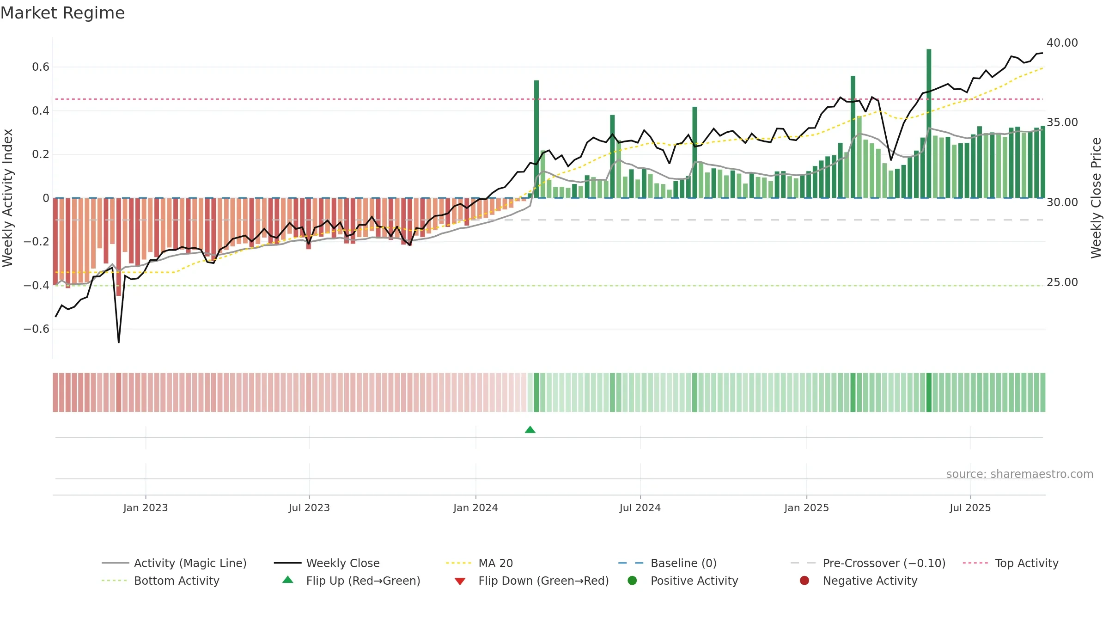This screenshot has height=624, width=1109.
Task: Click the 0.6 activity axis label
Action: [x=41, y=67]
